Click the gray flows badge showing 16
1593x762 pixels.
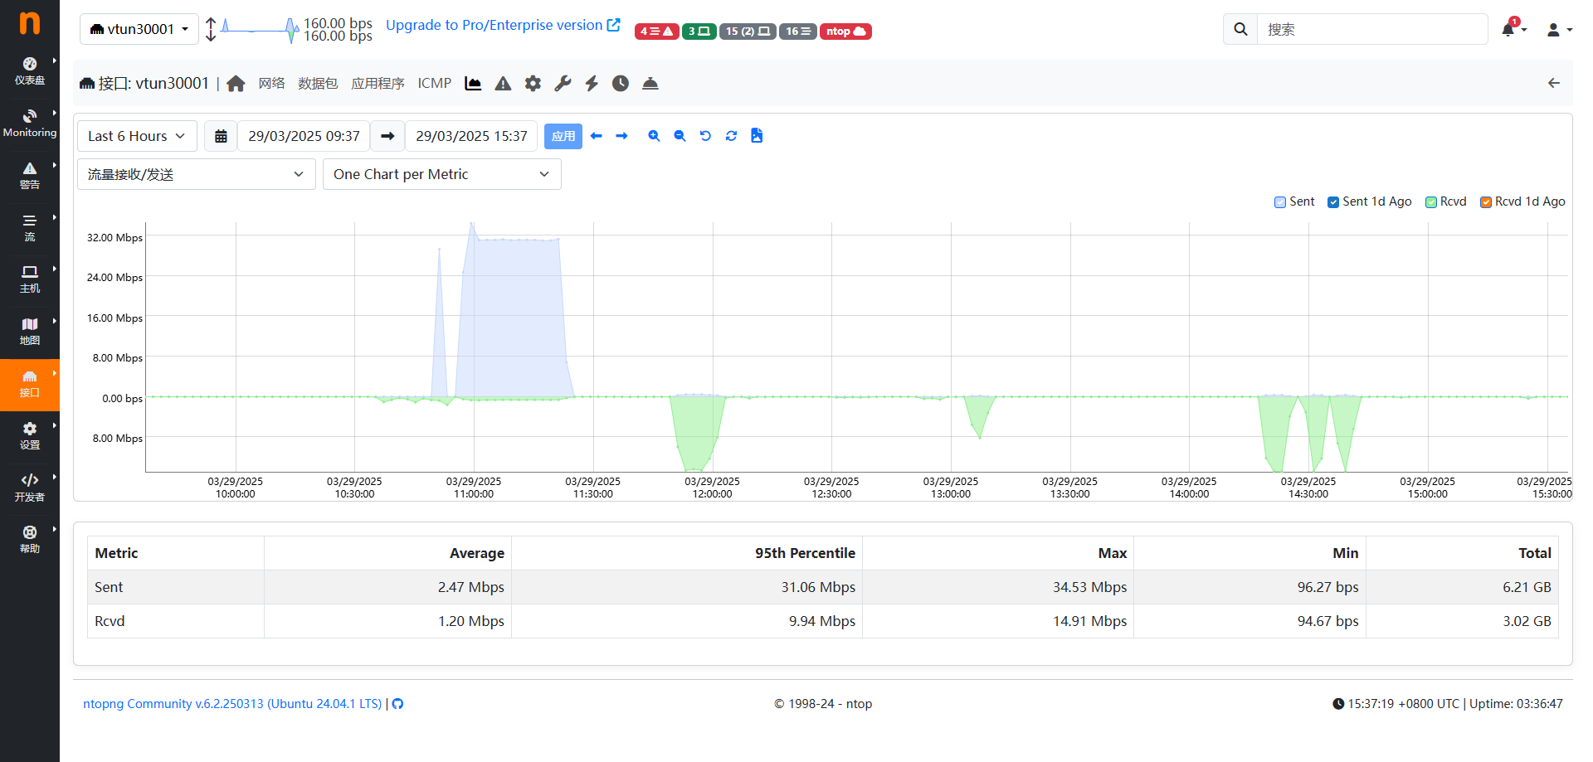[x=797, y=32]
